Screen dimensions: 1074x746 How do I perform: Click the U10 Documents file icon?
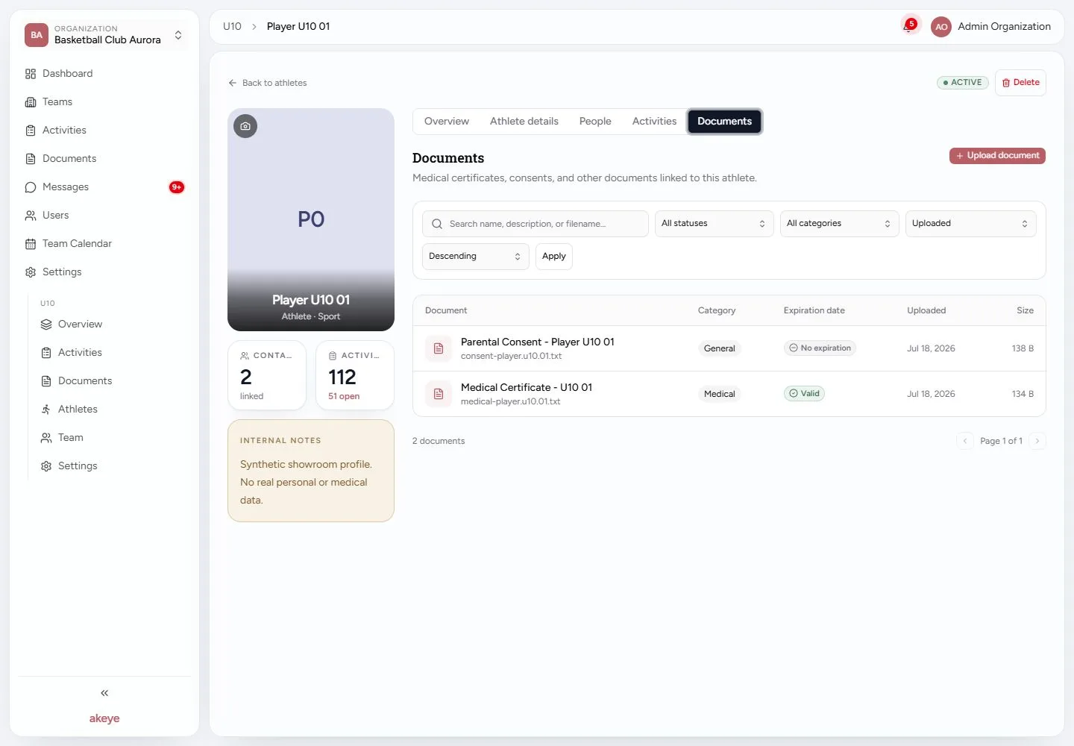click(46, 381)
